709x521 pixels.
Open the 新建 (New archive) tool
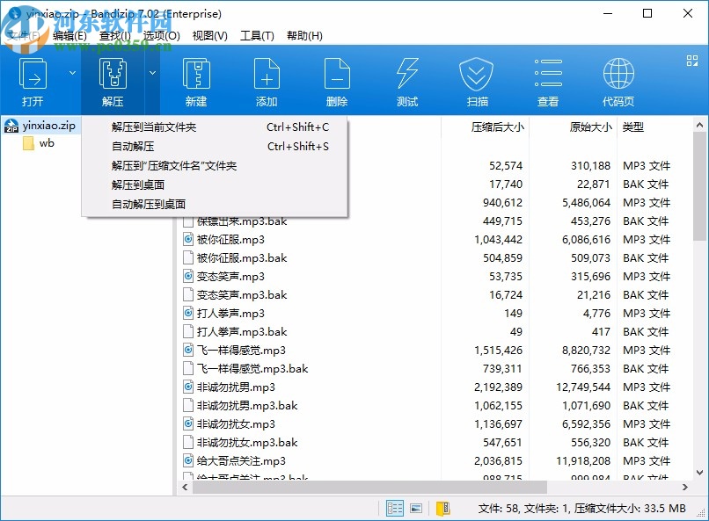(x=195, y=81)
